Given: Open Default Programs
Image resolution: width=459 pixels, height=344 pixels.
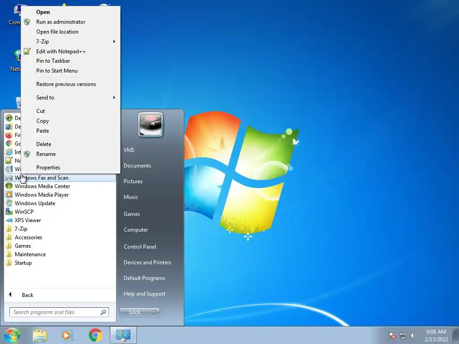Looking at the screenshot, I should (x=144, y=278).
